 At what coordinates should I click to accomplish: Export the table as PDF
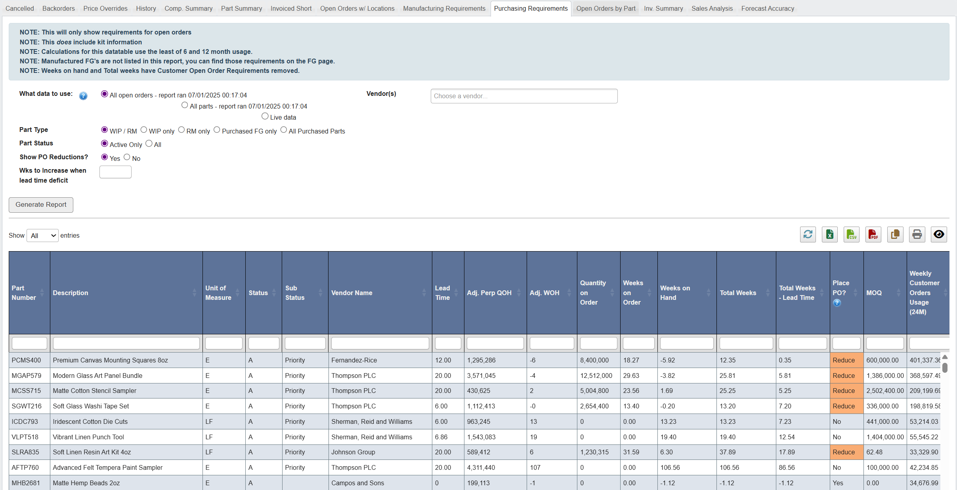pyautogui.click(x=873, y=235)
